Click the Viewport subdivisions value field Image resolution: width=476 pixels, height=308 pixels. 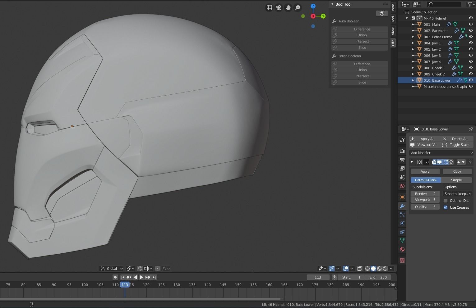(x=425, y=200)
